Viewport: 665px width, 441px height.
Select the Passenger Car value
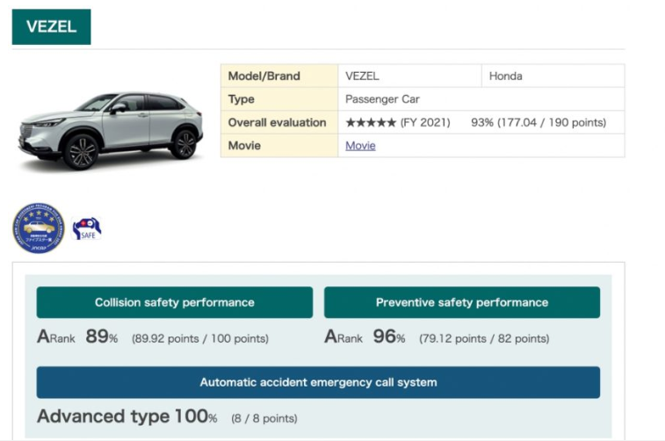382,99
